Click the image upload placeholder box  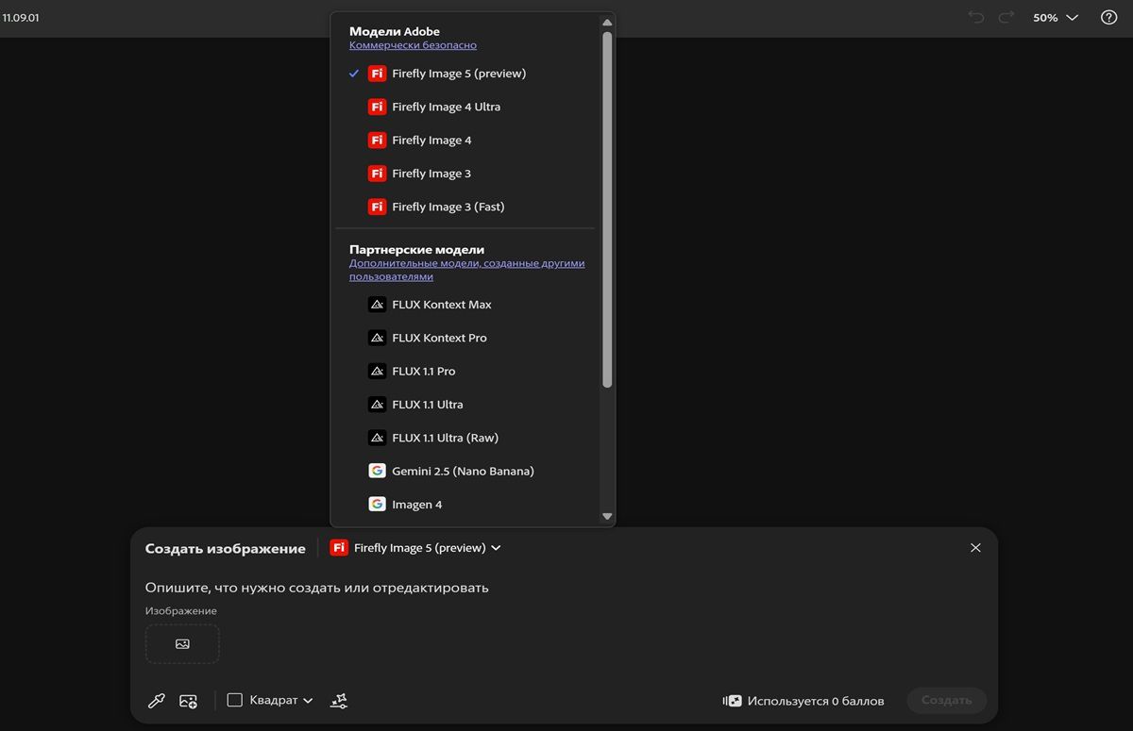(182, 643)
